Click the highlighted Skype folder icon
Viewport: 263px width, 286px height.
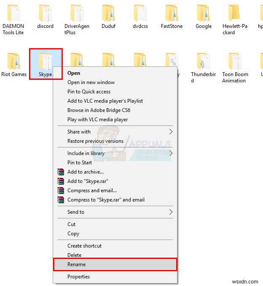[x=45, y=61]
